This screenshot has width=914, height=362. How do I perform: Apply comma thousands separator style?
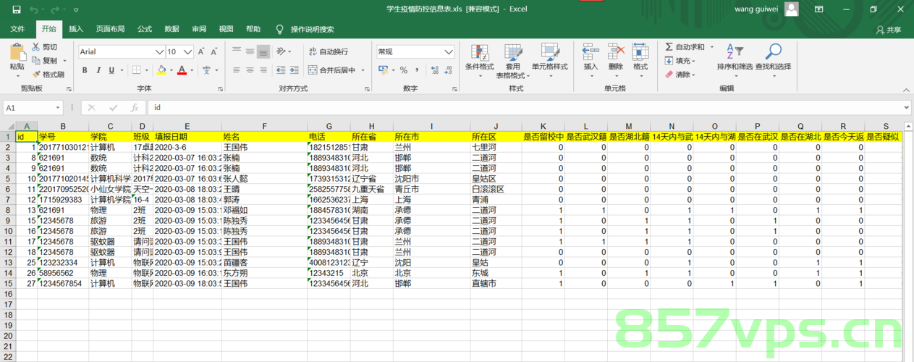[x=417, y=70]
